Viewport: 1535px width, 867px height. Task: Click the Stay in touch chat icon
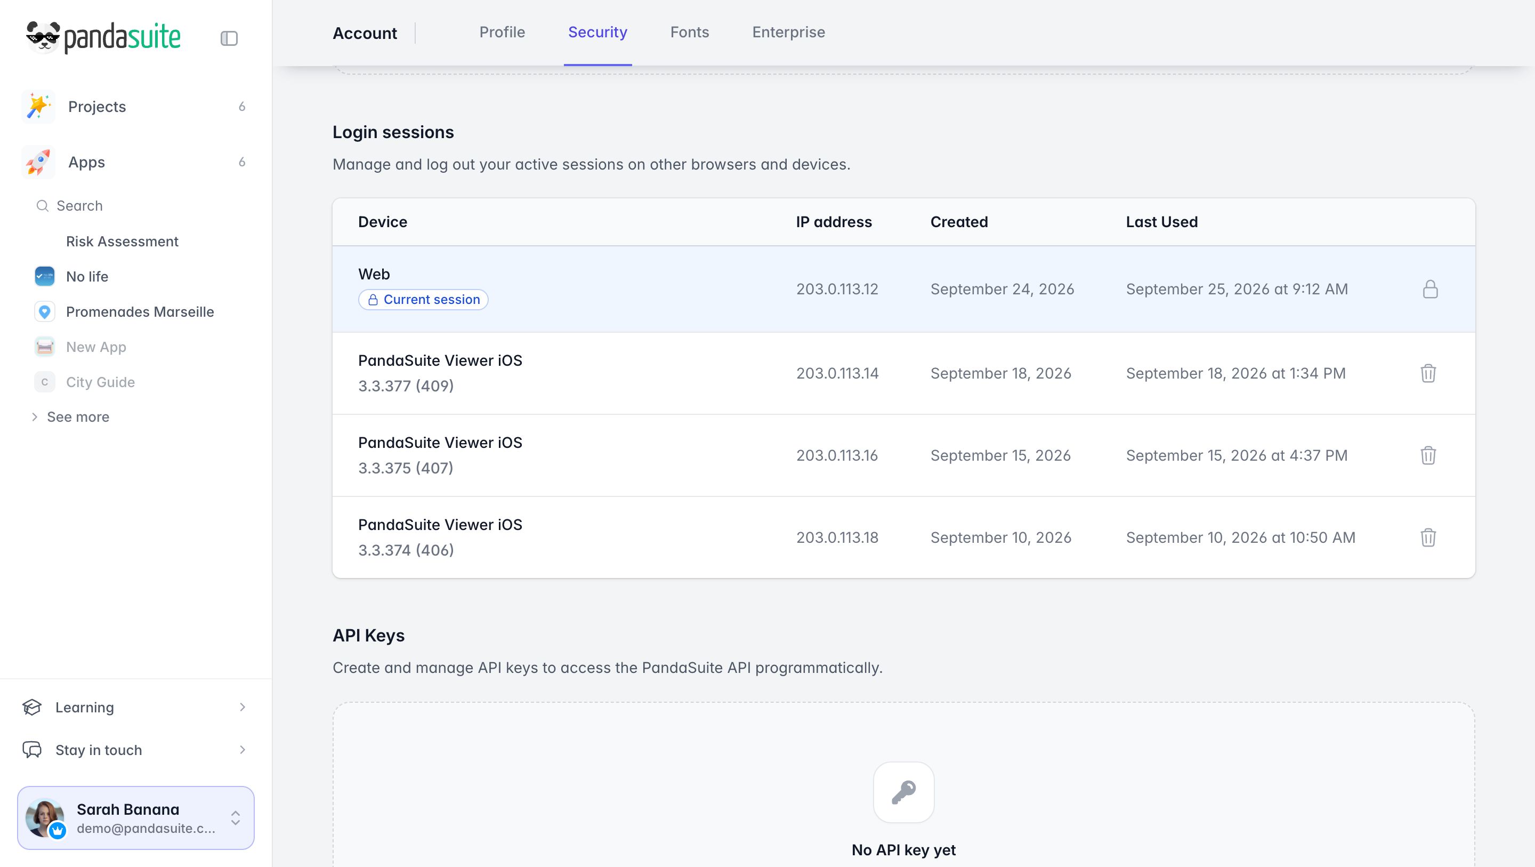point(32,750)
